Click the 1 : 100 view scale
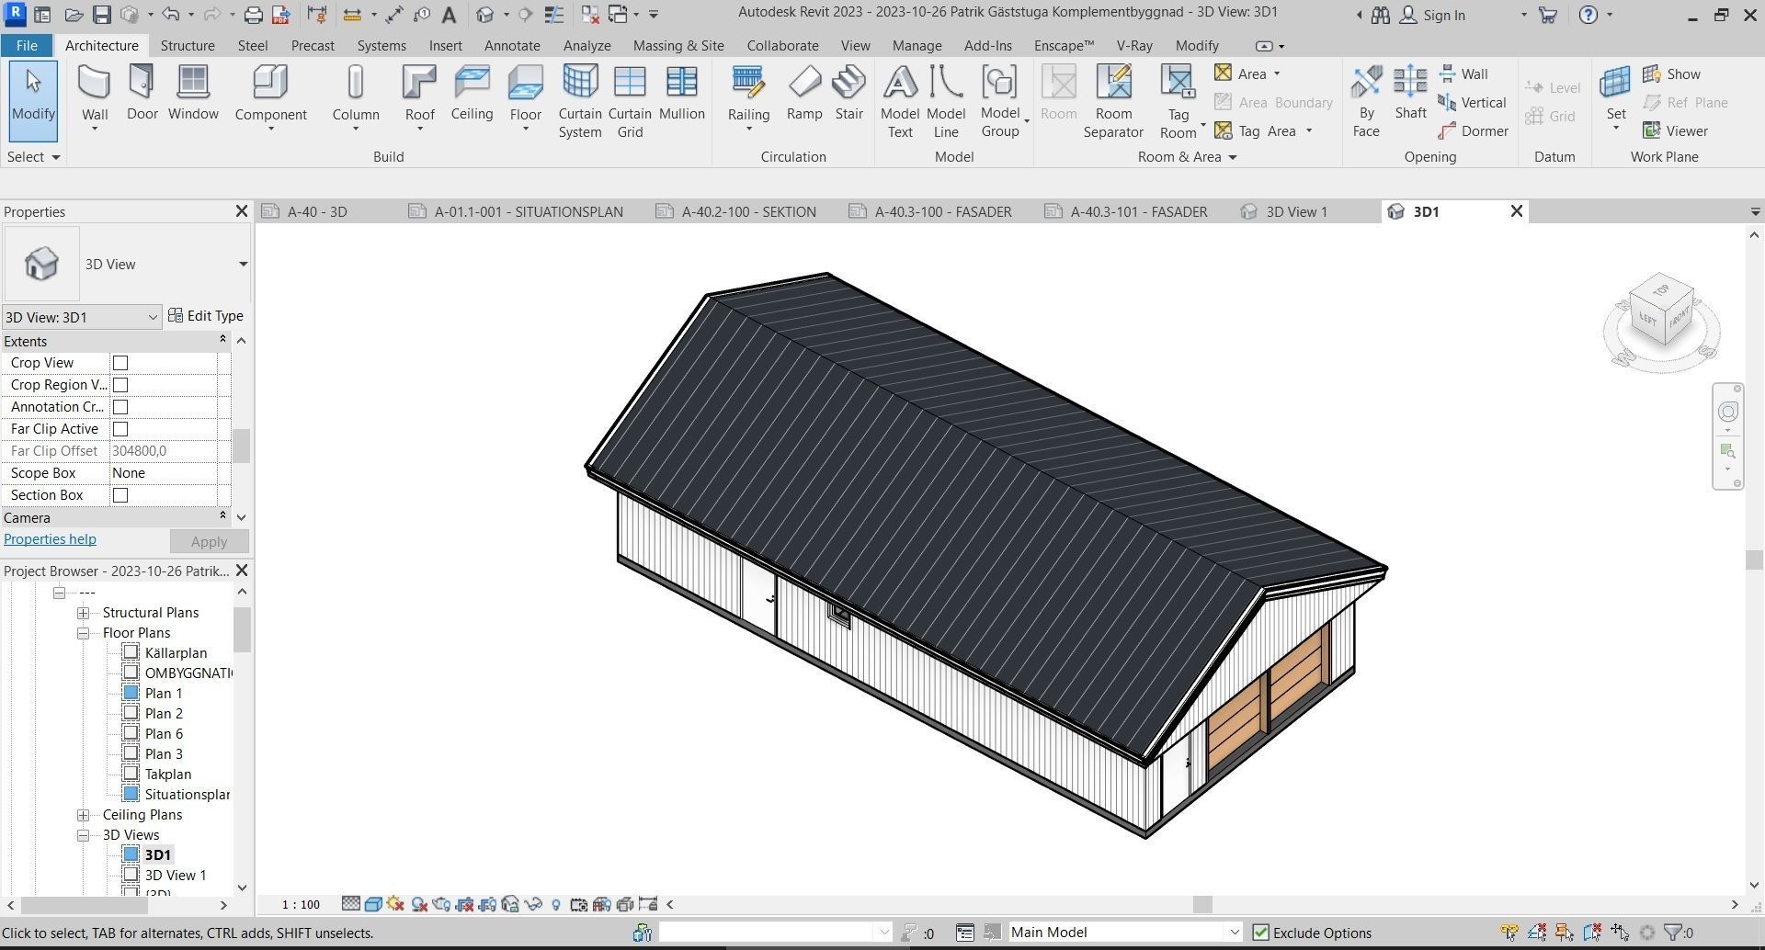This screenshot has height=950, width=1765. [301, 904]
